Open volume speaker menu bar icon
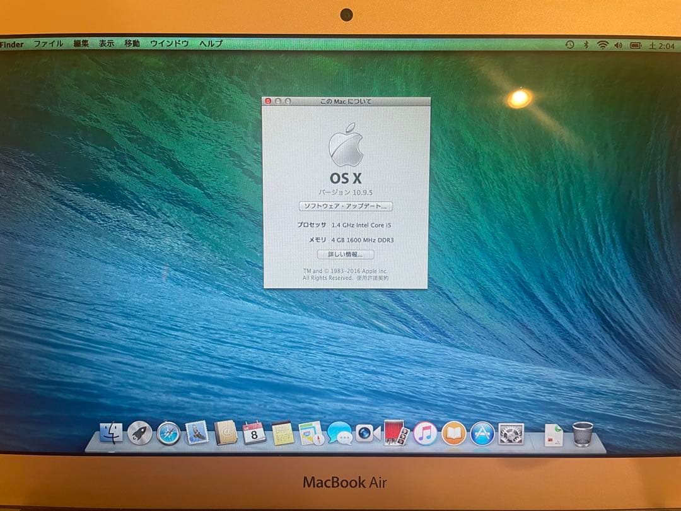 click(x=619, y=45)
